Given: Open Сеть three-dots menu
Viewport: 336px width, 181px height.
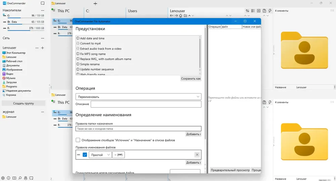Looking at the screenshot, I should (x=42, y=38).
